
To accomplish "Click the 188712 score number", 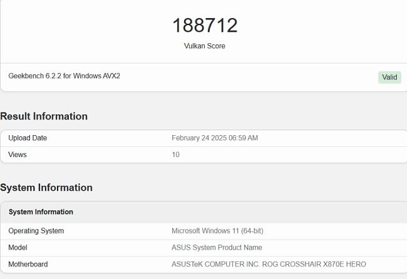I will pyautogui.click(x=205, y=26).
